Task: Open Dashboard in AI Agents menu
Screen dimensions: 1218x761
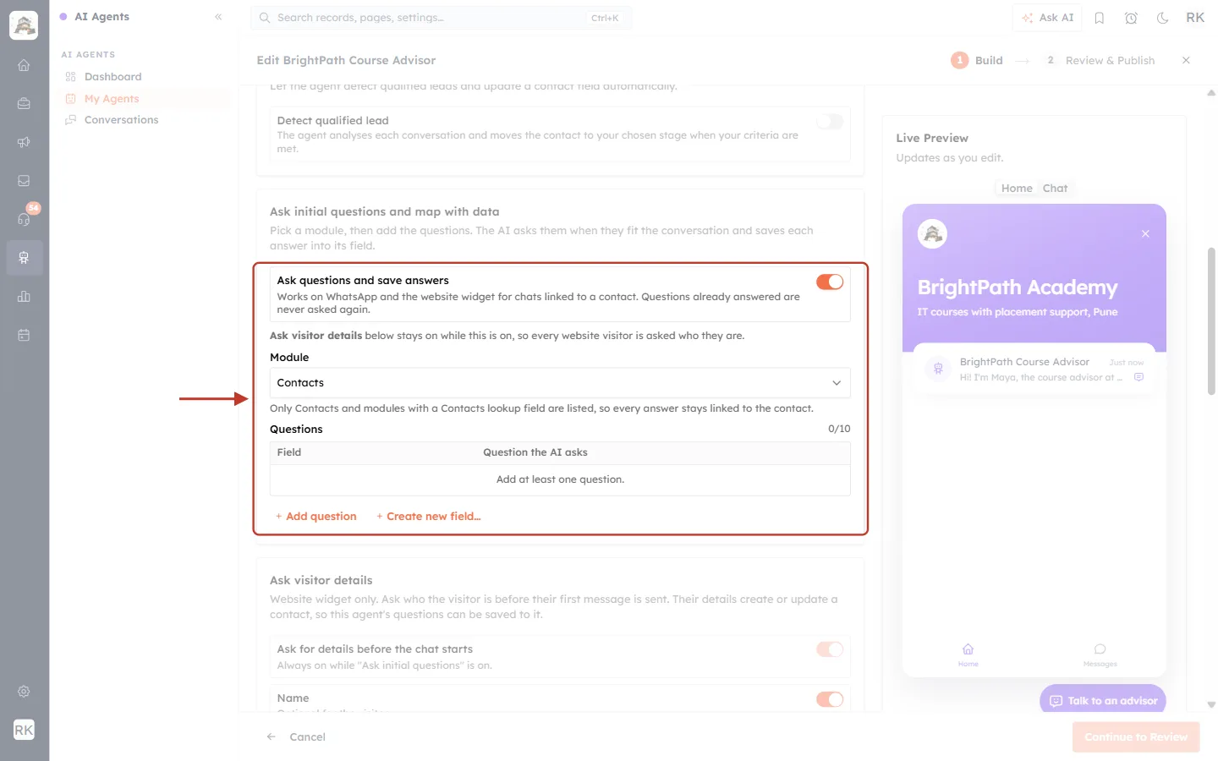Action: point(112,77)
